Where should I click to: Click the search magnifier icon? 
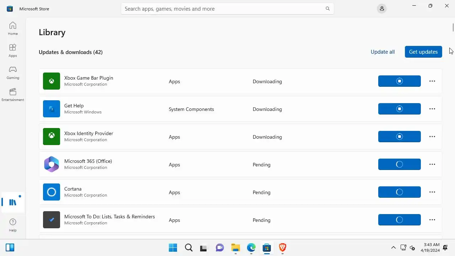point(328,9)
